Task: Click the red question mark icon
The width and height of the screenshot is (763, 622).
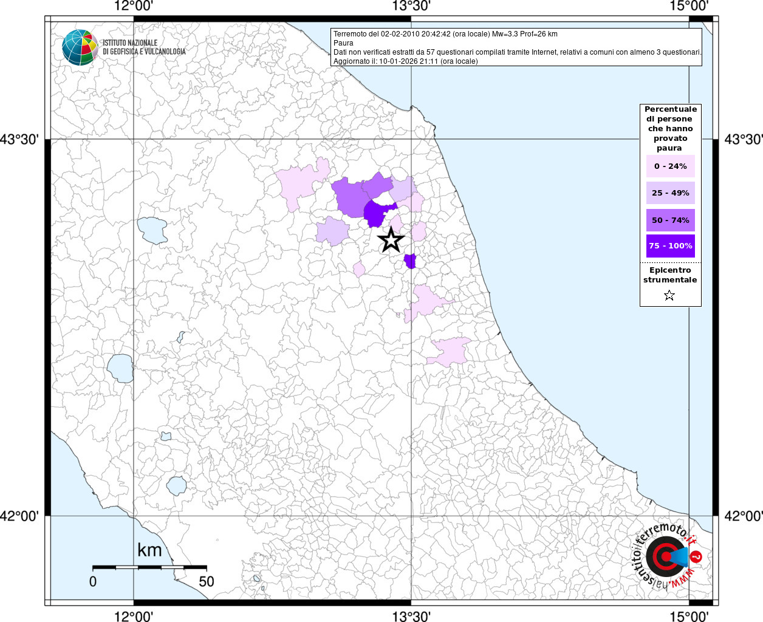Action: pos(697,556)
